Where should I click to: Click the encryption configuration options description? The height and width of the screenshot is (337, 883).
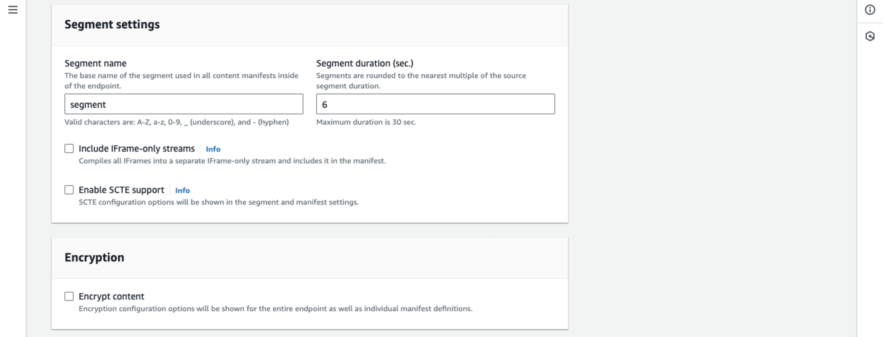[x=275, y=309]
